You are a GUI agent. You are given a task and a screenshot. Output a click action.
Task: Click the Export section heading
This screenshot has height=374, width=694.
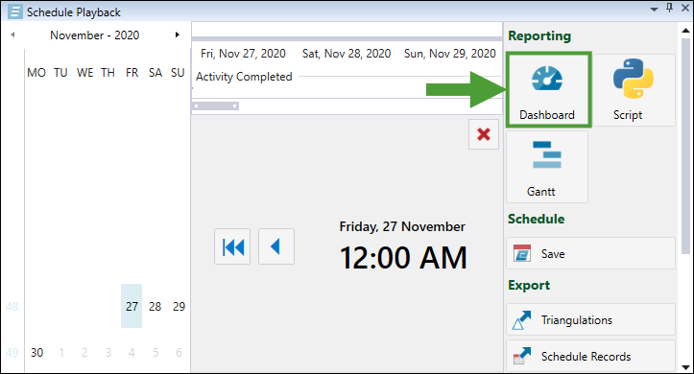coord(529,285)
